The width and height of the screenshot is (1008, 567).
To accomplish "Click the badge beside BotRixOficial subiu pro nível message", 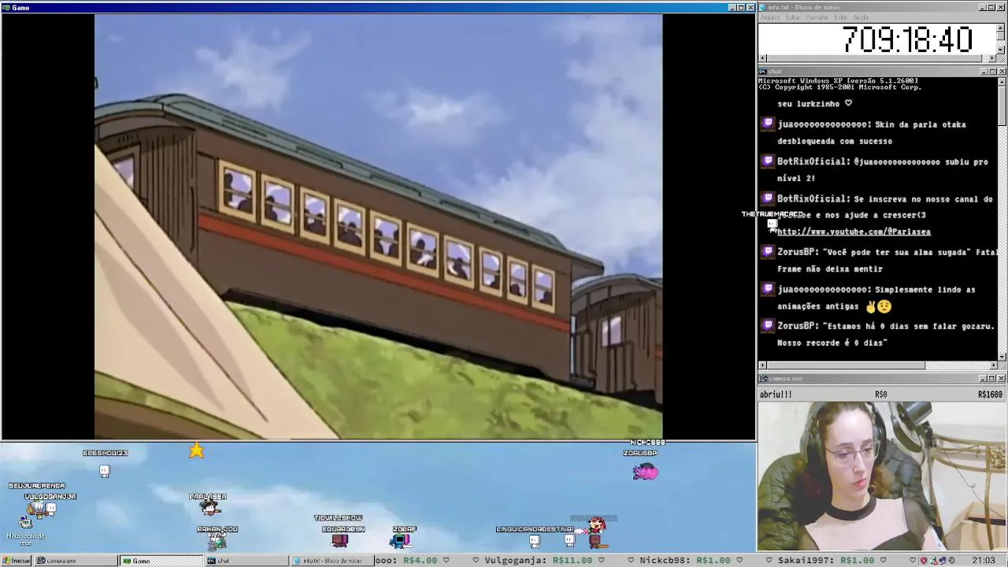I will pyautogui.click(x=768, y=161).
